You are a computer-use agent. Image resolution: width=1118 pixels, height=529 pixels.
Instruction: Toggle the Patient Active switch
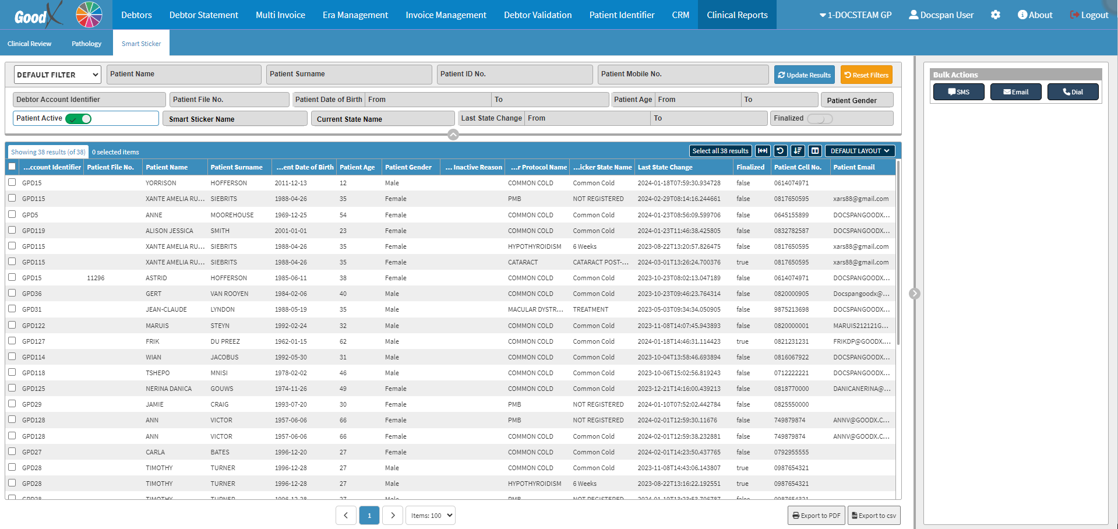coord(79,119)
